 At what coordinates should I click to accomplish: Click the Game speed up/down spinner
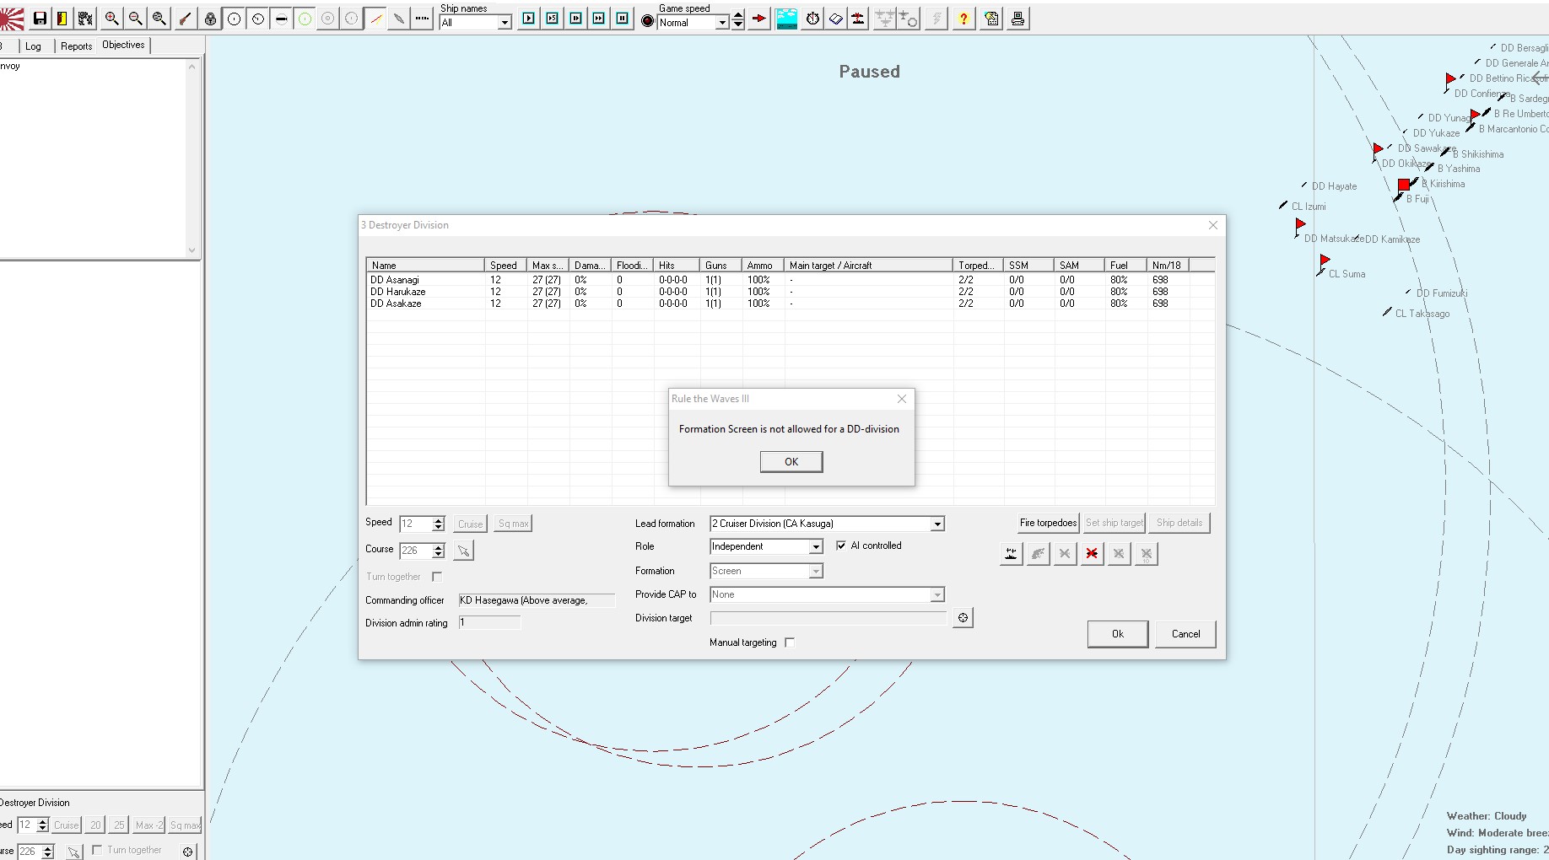coord(738,19)
